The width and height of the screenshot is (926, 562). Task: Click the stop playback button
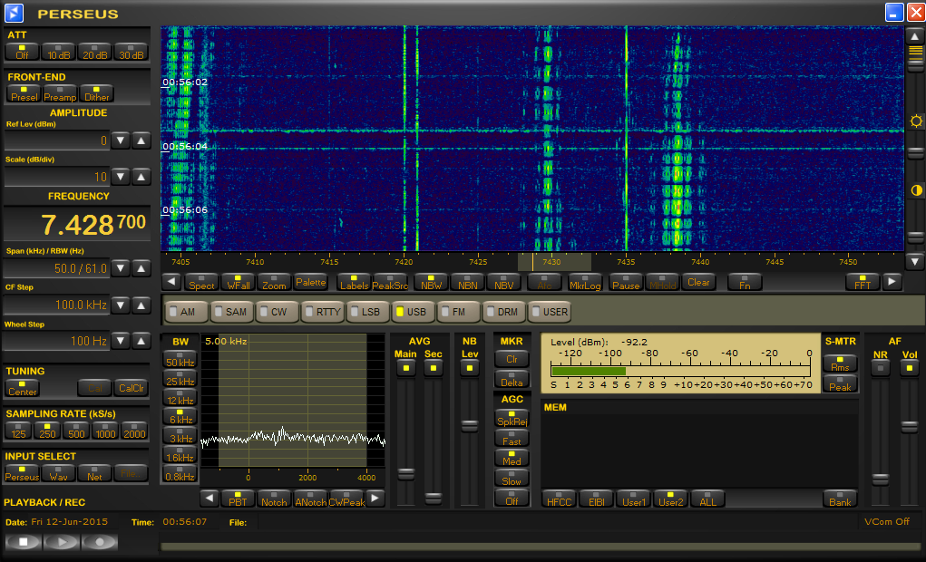pos(23,541)
